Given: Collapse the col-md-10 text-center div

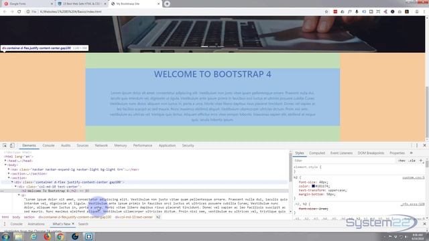Looking at the screenshot, I should click(15, 186).
